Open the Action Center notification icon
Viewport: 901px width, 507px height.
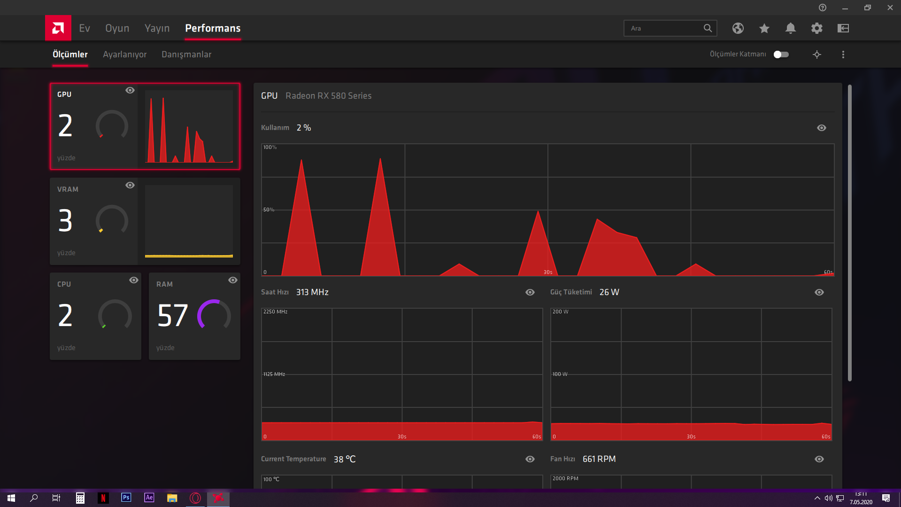(886, 498)
